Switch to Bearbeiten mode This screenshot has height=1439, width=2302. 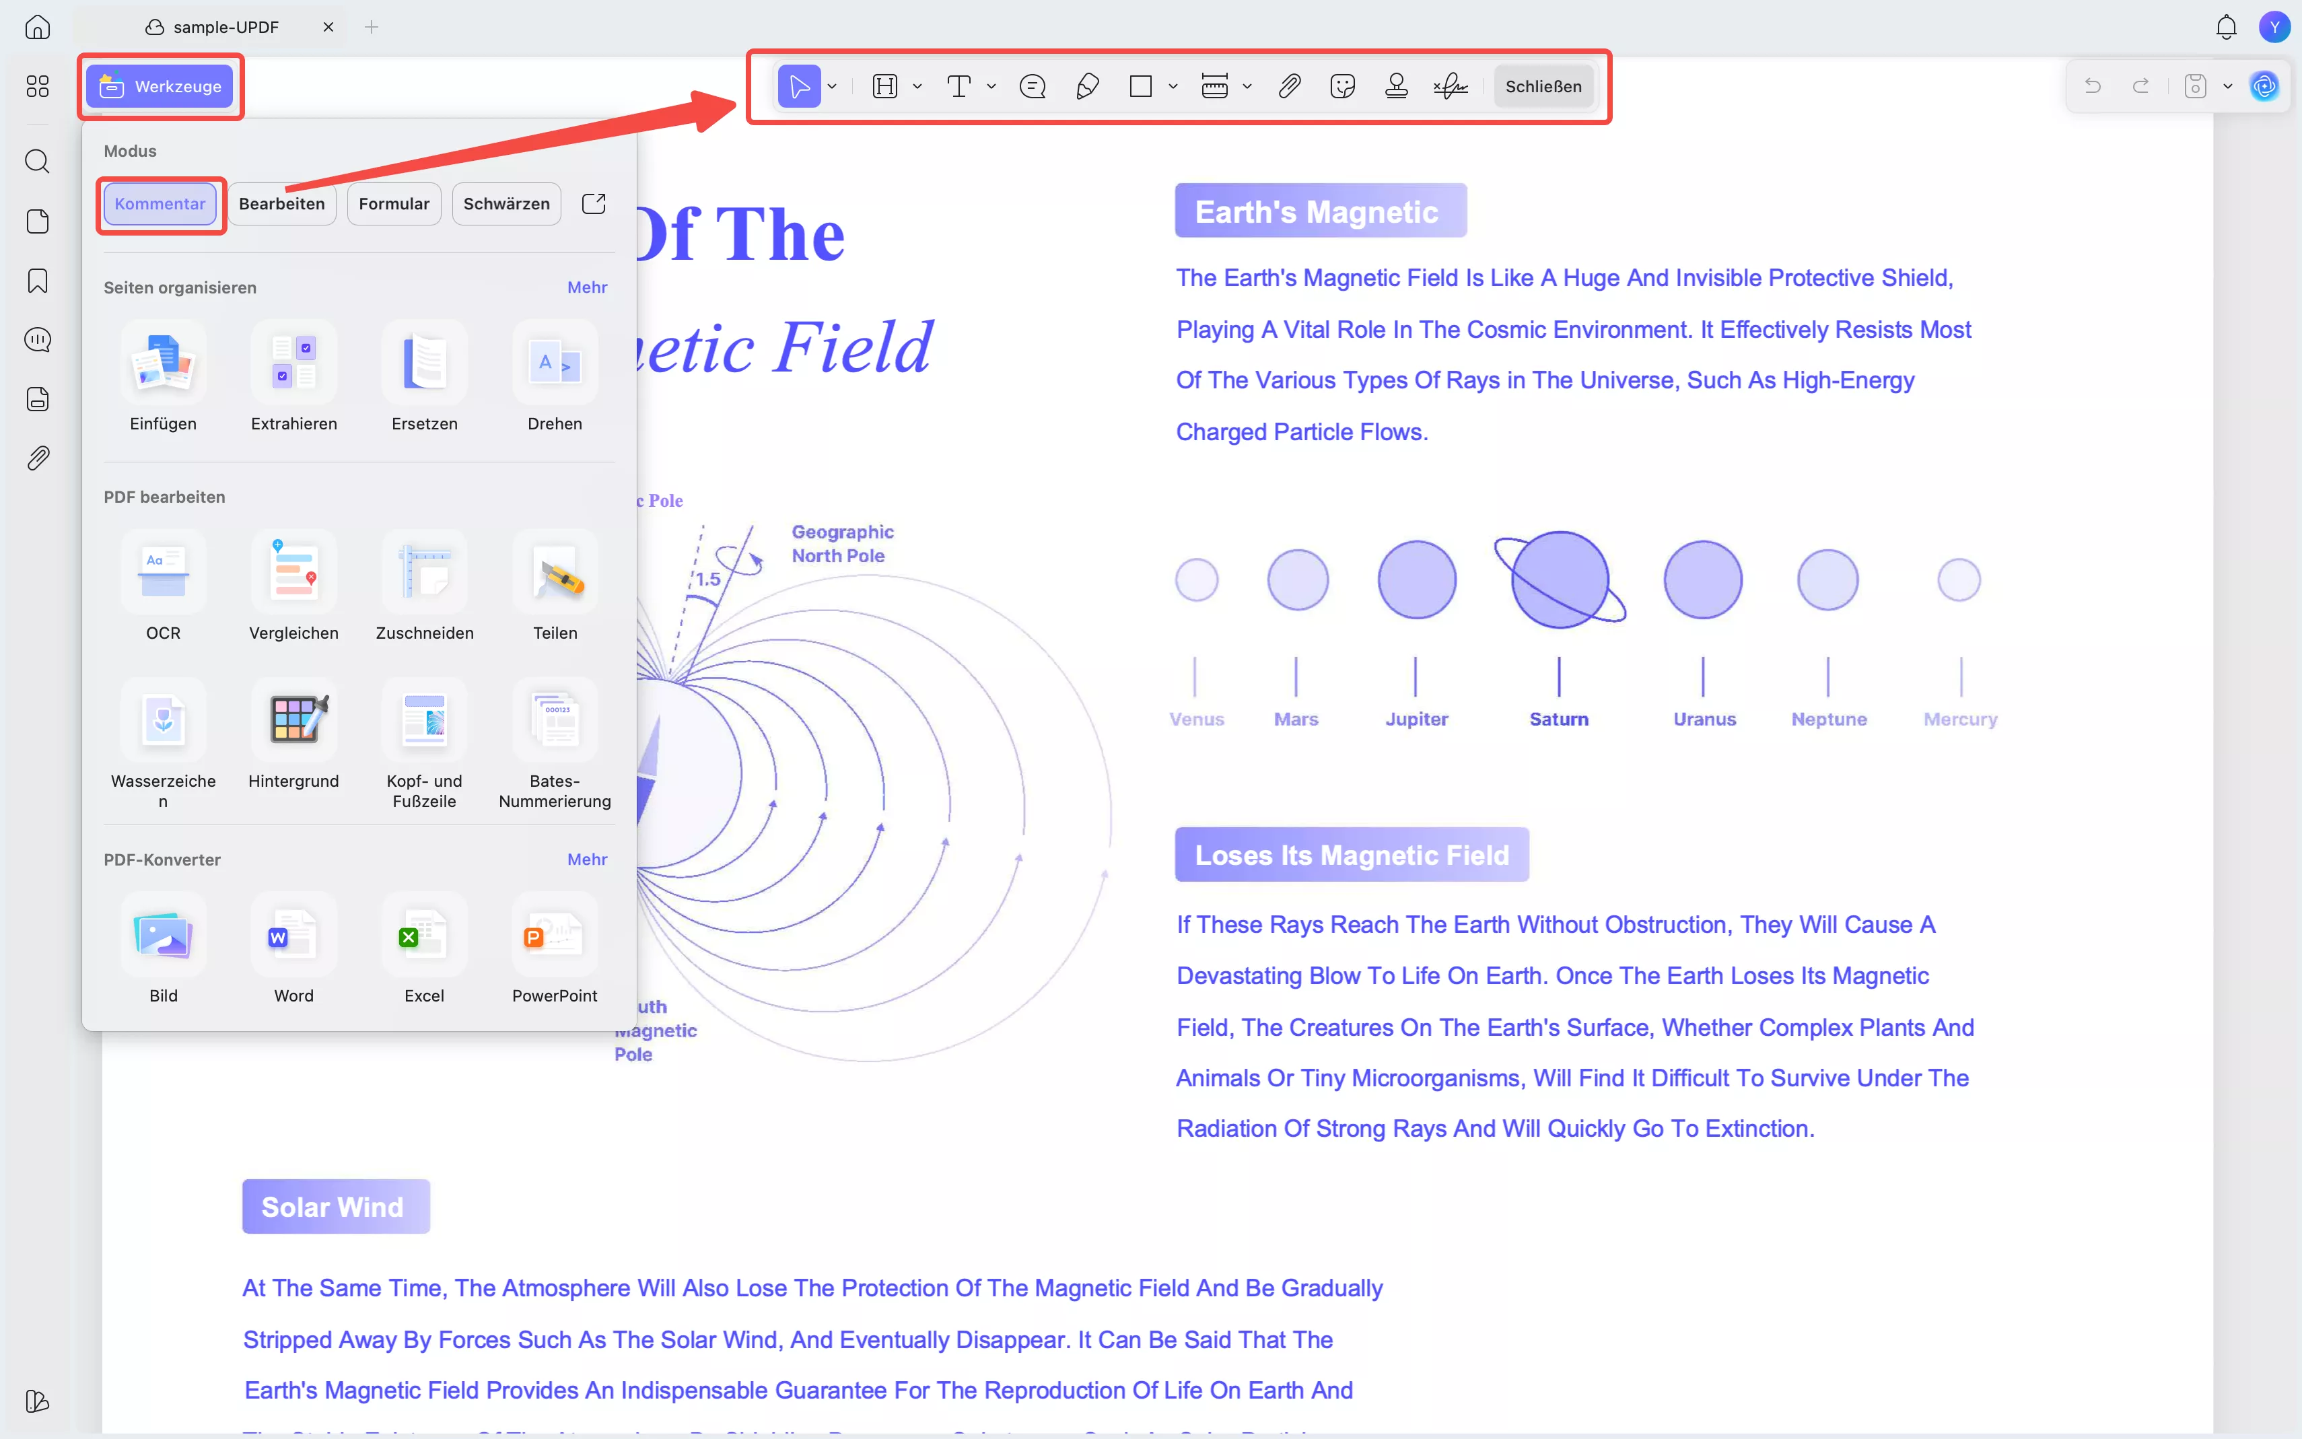281,204
